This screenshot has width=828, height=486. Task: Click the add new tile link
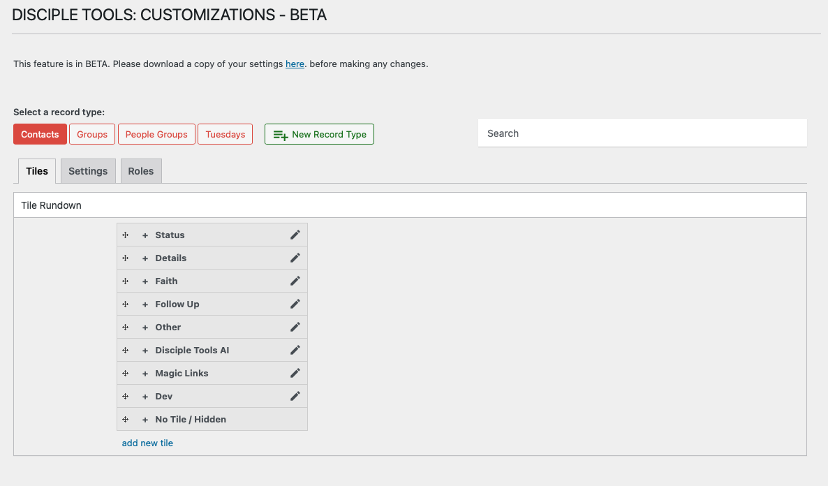click(x=147, y=443)
